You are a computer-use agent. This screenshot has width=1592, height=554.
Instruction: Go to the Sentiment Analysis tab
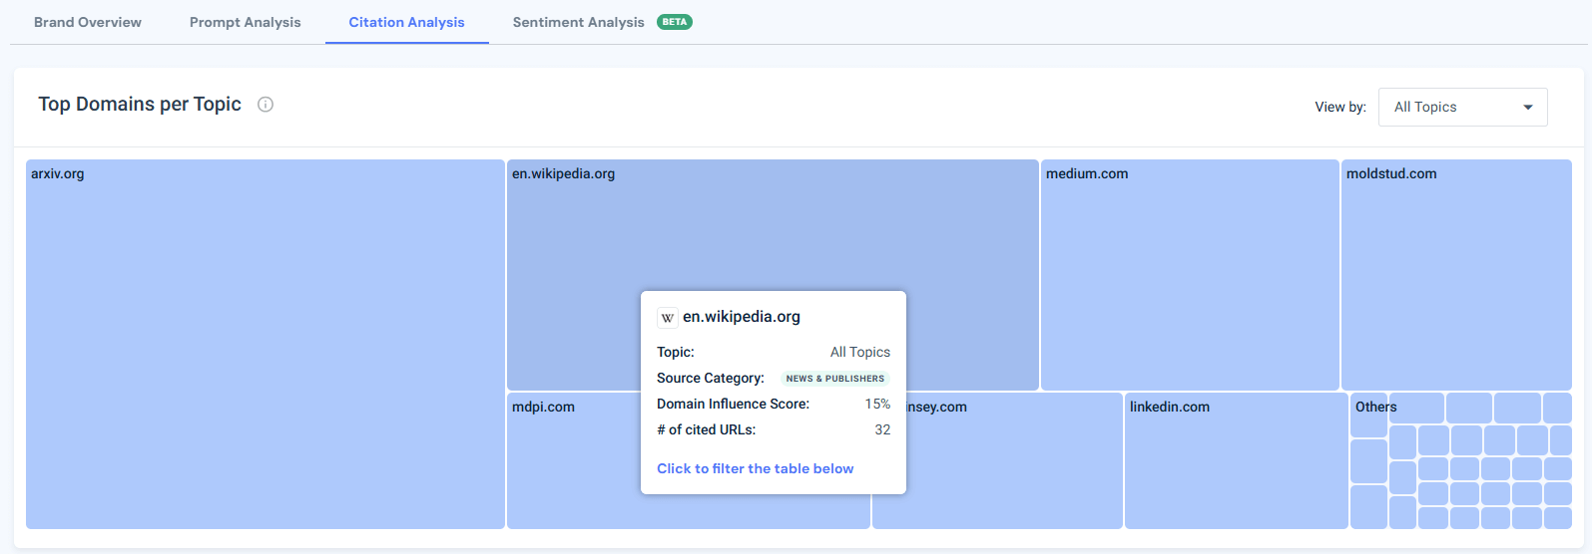(578, 22)
